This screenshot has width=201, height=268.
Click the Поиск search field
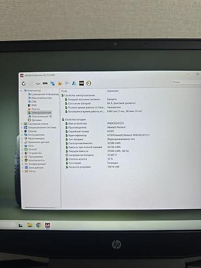pos(186,82)
